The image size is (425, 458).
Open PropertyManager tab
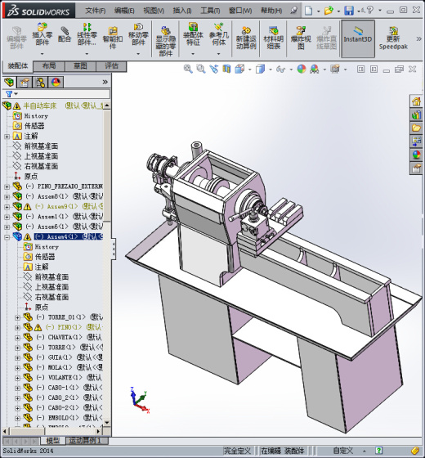click(25, 83)
